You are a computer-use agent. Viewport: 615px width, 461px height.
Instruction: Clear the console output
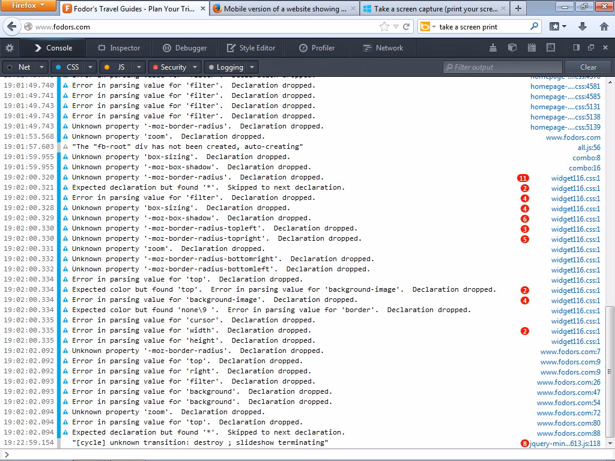click(588, 67)
